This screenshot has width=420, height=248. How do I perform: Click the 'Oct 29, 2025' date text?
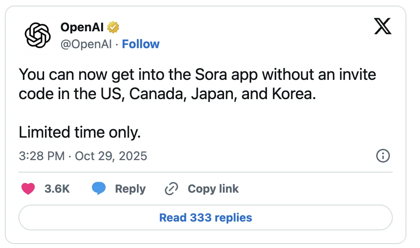click(x=111, y=156)
